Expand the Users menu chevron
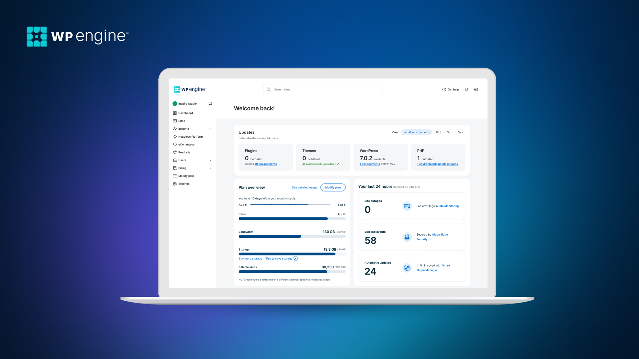The width and height of the screenshot is (639, 359). pyautogui.click(x=210, y=160)
